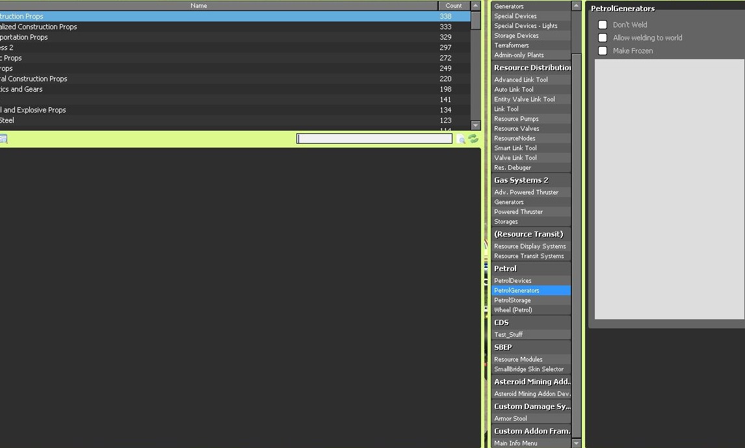Click the tool list's scroll-up arrow
745x448 pixels.
(577, 6)
